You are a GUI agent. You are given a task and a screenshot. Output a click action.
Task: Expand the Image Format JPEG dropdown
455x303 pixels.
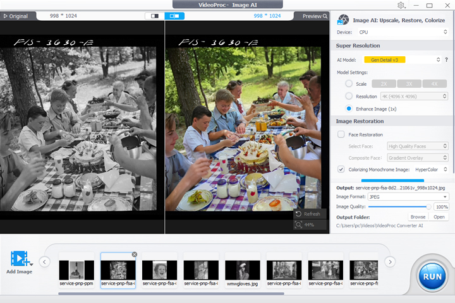[x=408, y=197]
